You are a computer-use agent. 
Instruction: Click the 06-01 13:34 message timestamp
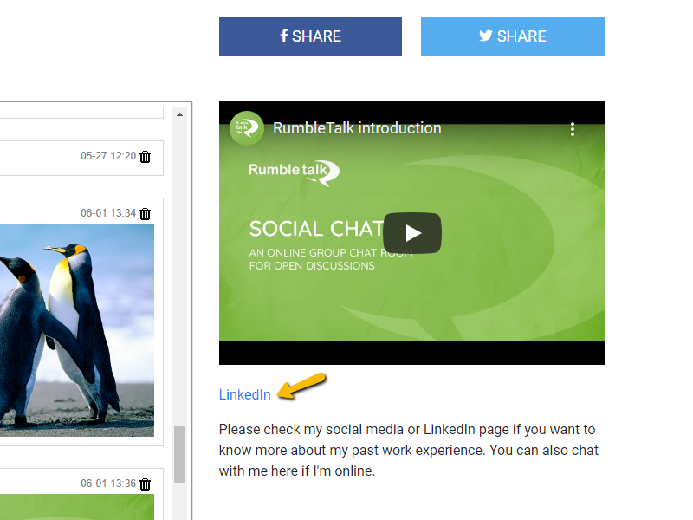[107, 213]
